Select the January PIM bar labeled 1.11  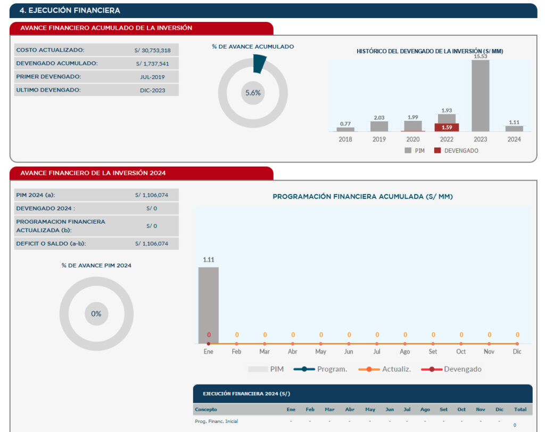(208, 305)
